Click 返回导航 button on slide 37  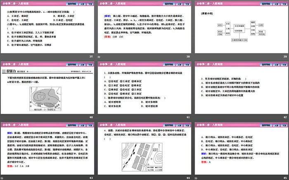pos(72,4)
